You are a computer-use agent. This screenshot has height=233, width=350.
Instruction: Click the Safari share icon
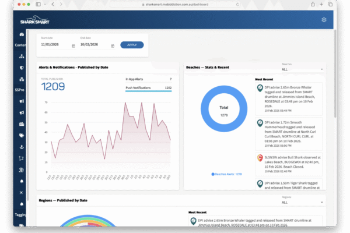(313, 4)
